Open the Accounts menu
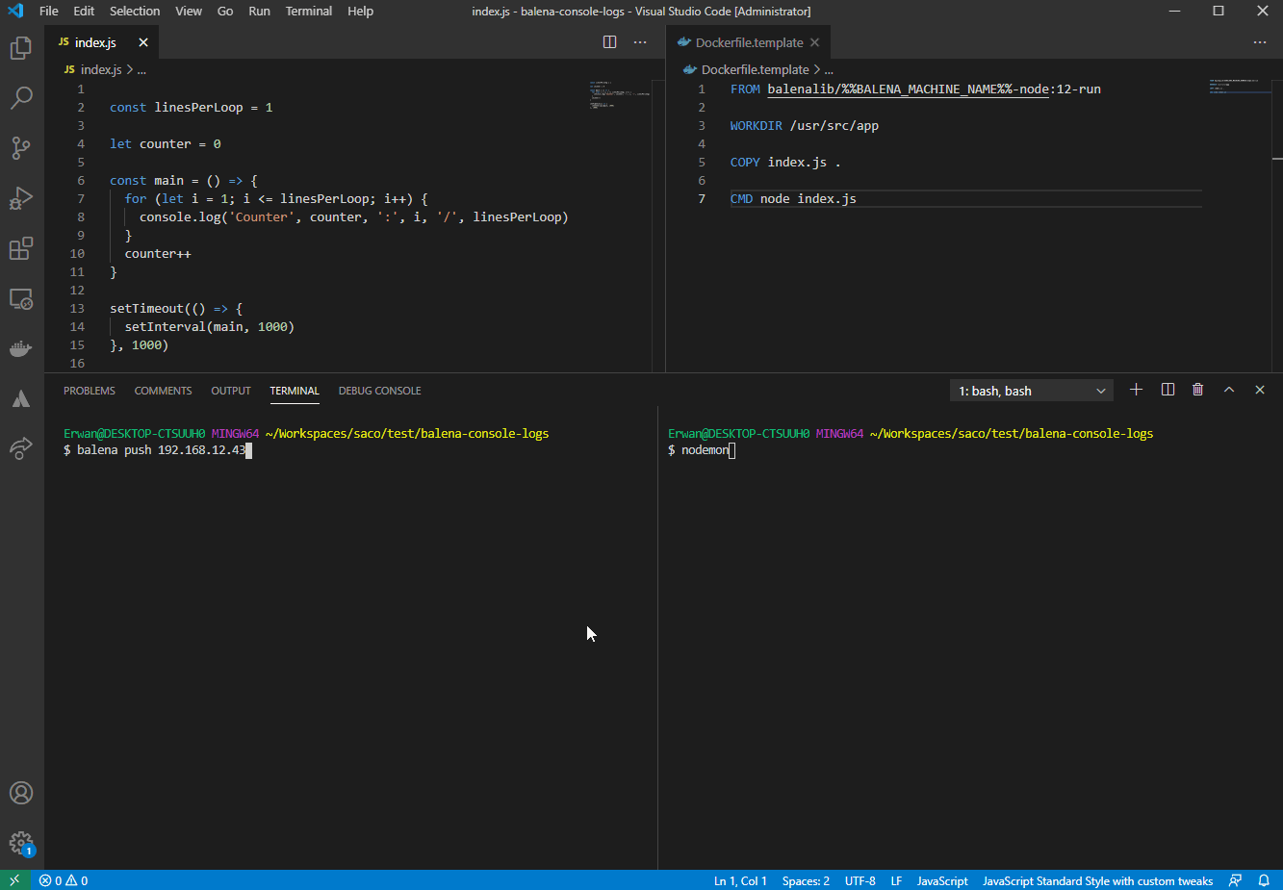Viewport: 1283px width, 890px height. tap(21, 793)
